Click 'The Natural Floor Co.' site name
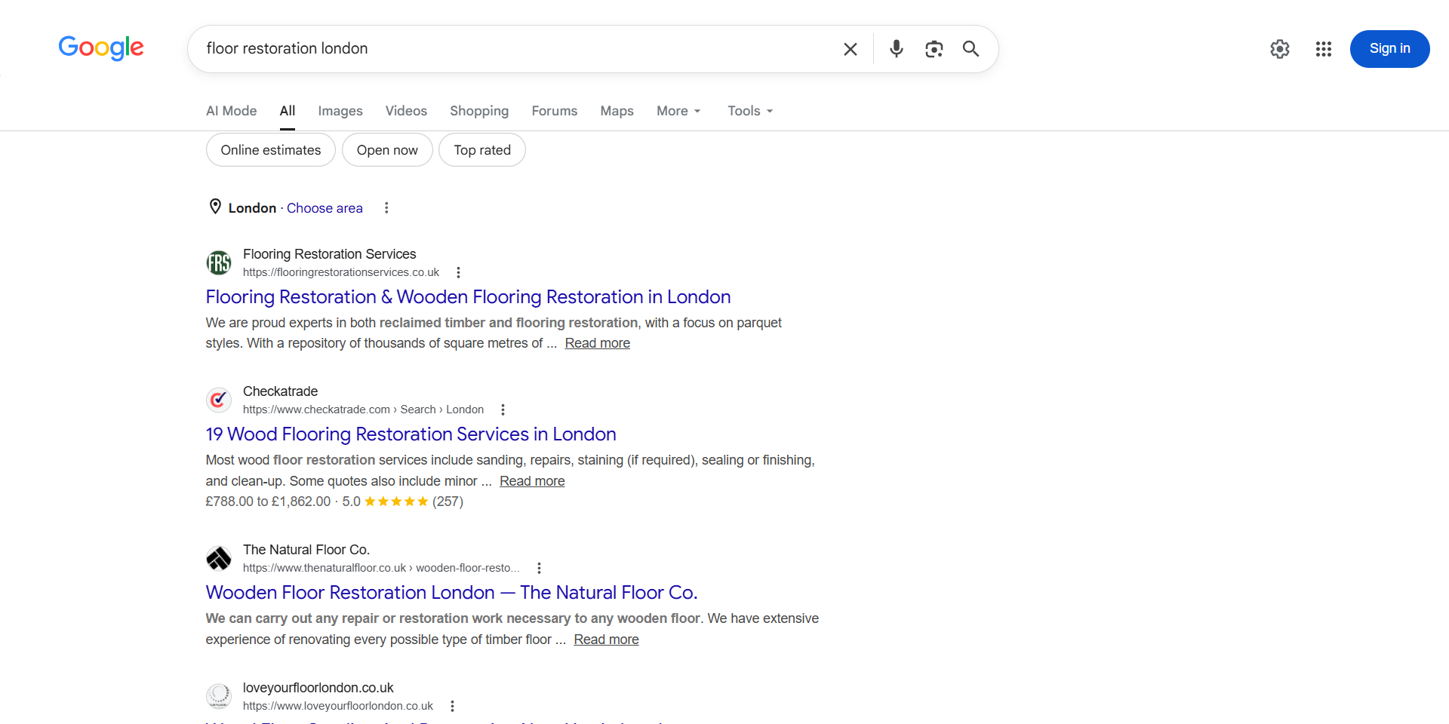 click(306, 550)
